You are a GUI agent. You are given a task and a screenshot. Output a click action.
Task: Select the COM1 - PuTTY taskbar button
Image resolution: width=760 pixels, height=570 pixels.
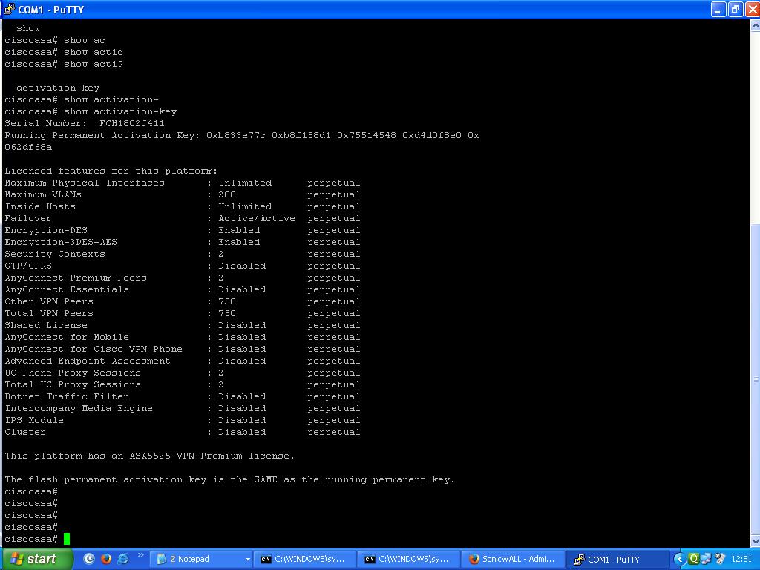[x=617, y=560]
